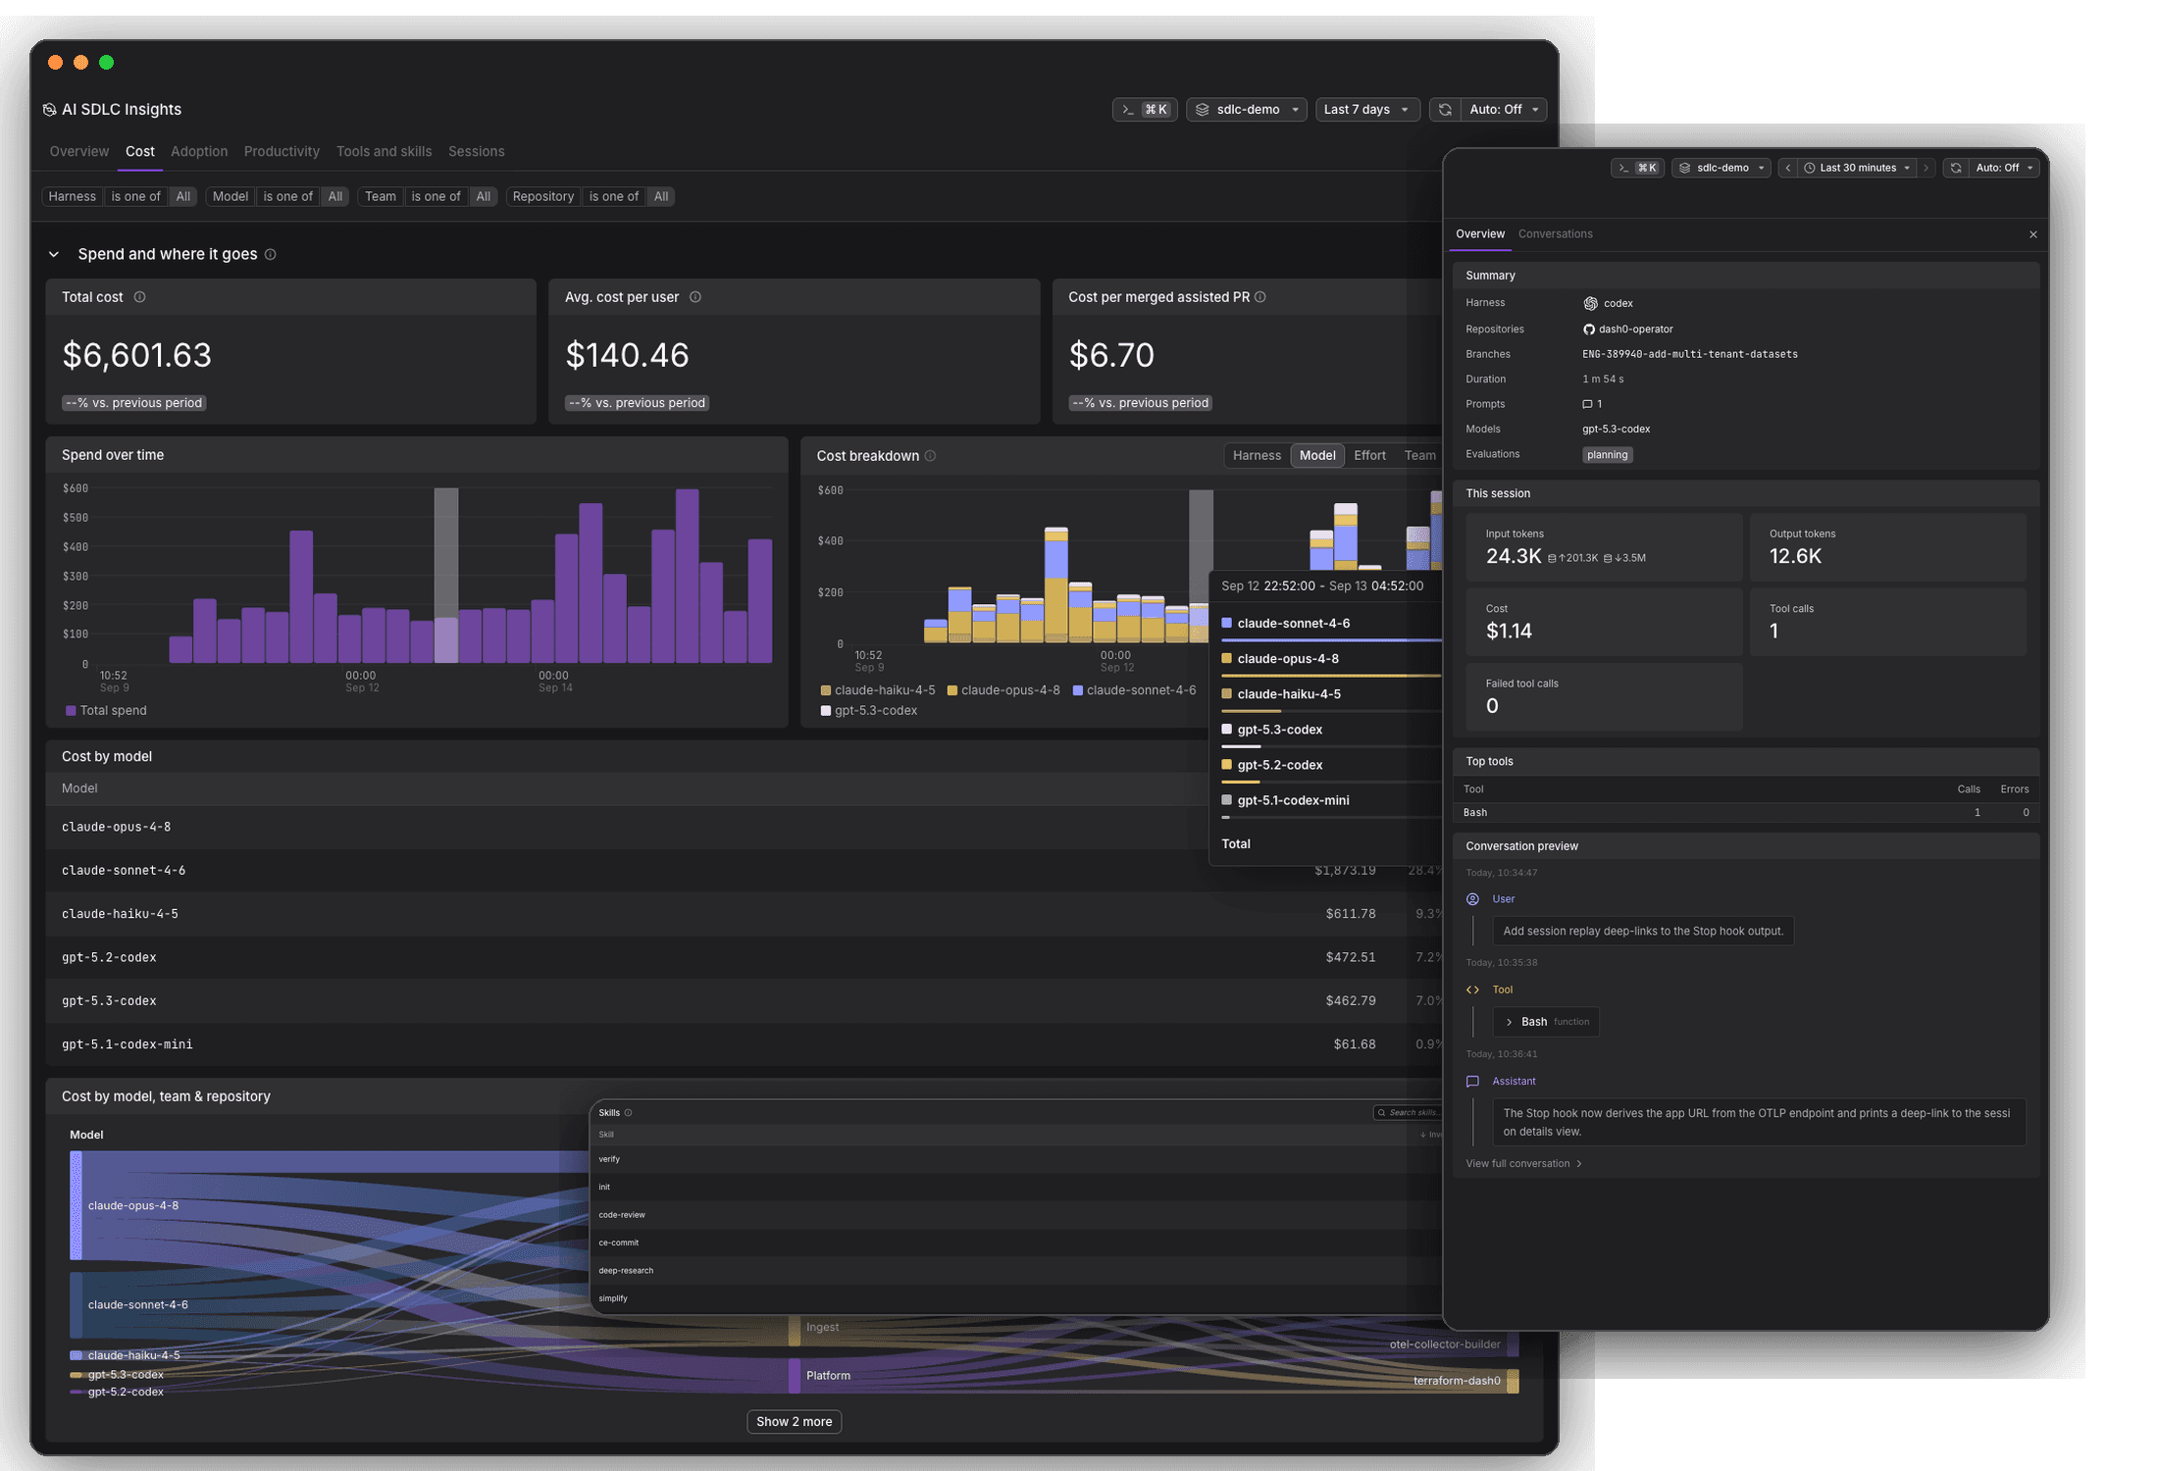Open Auto: Off refresh dropdown in main window
The image size is (2158, 1471).
tap(1503, 110)
